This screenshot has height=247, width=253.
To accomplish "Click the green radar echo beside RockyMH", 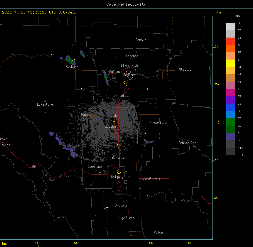I will (69, 59).
